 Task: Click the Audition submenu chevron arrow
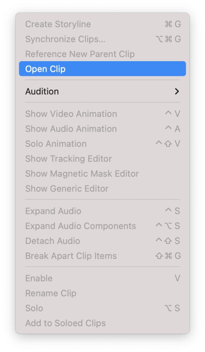[x=177, y=91]
